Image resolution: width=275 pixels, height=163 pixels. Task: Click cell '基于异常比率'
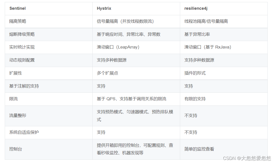tap(197, 34)
